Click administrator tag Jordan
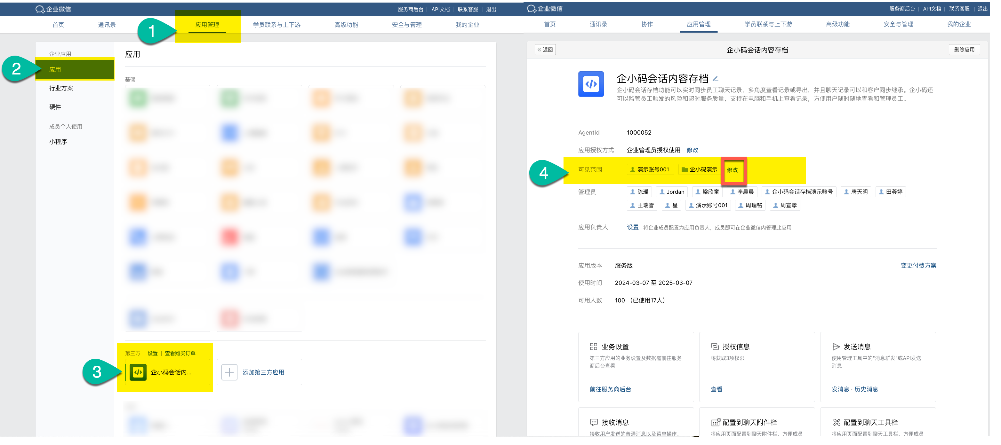 click(671, 192)
